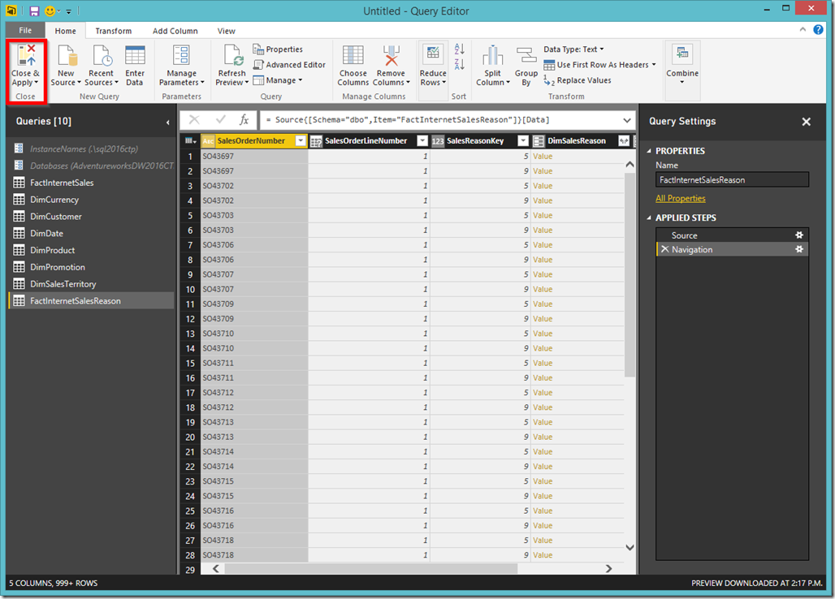Select the InstanceNames query
The image size is (835, 599).
pyautogui.click(x=91, y=149)
